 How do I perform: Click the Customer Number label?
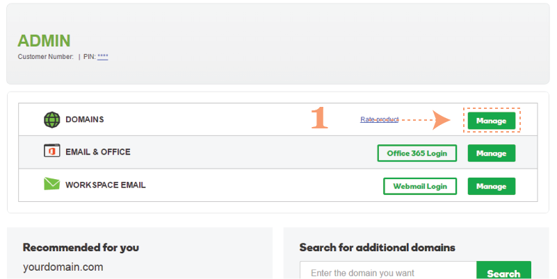click(45, 57)
